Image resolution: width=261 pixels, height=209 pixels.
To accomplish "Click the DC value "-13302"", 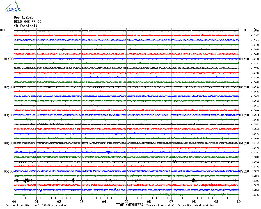I will (x=255, y=167).
